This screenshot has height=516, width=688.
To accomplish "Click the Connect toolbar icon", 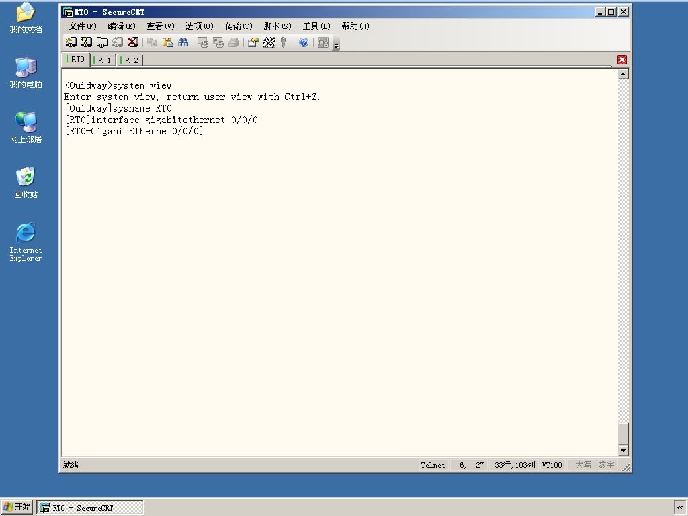I will 71,42.
